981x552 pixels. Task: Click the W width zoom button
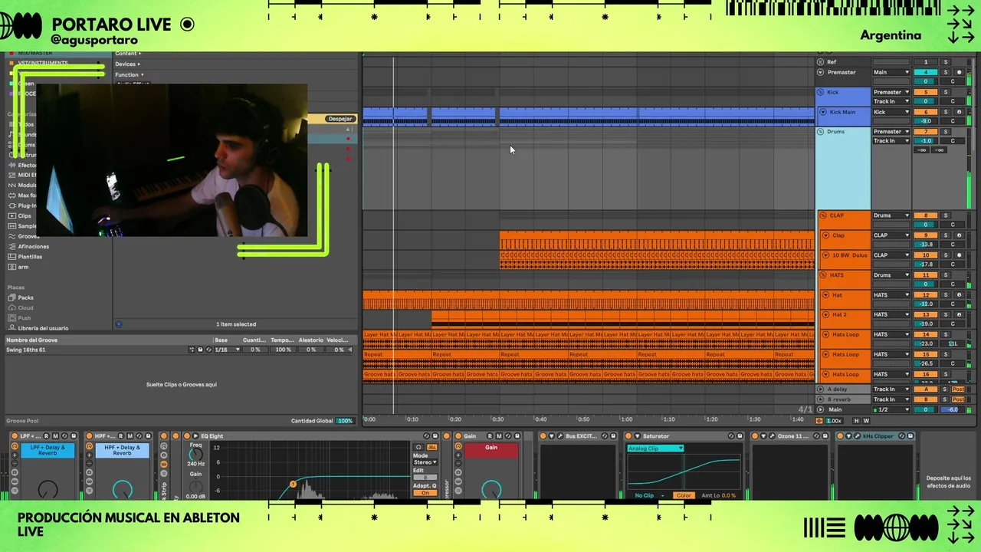(866, 421)
